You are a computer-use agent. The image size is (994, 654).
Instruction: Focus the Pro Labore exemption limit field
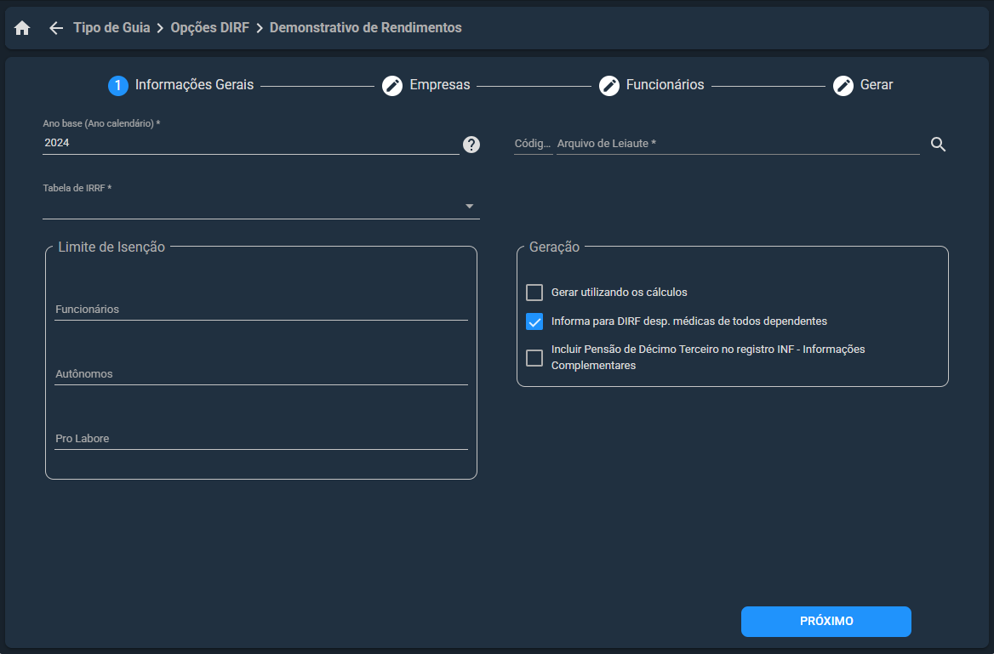(261, 439)
